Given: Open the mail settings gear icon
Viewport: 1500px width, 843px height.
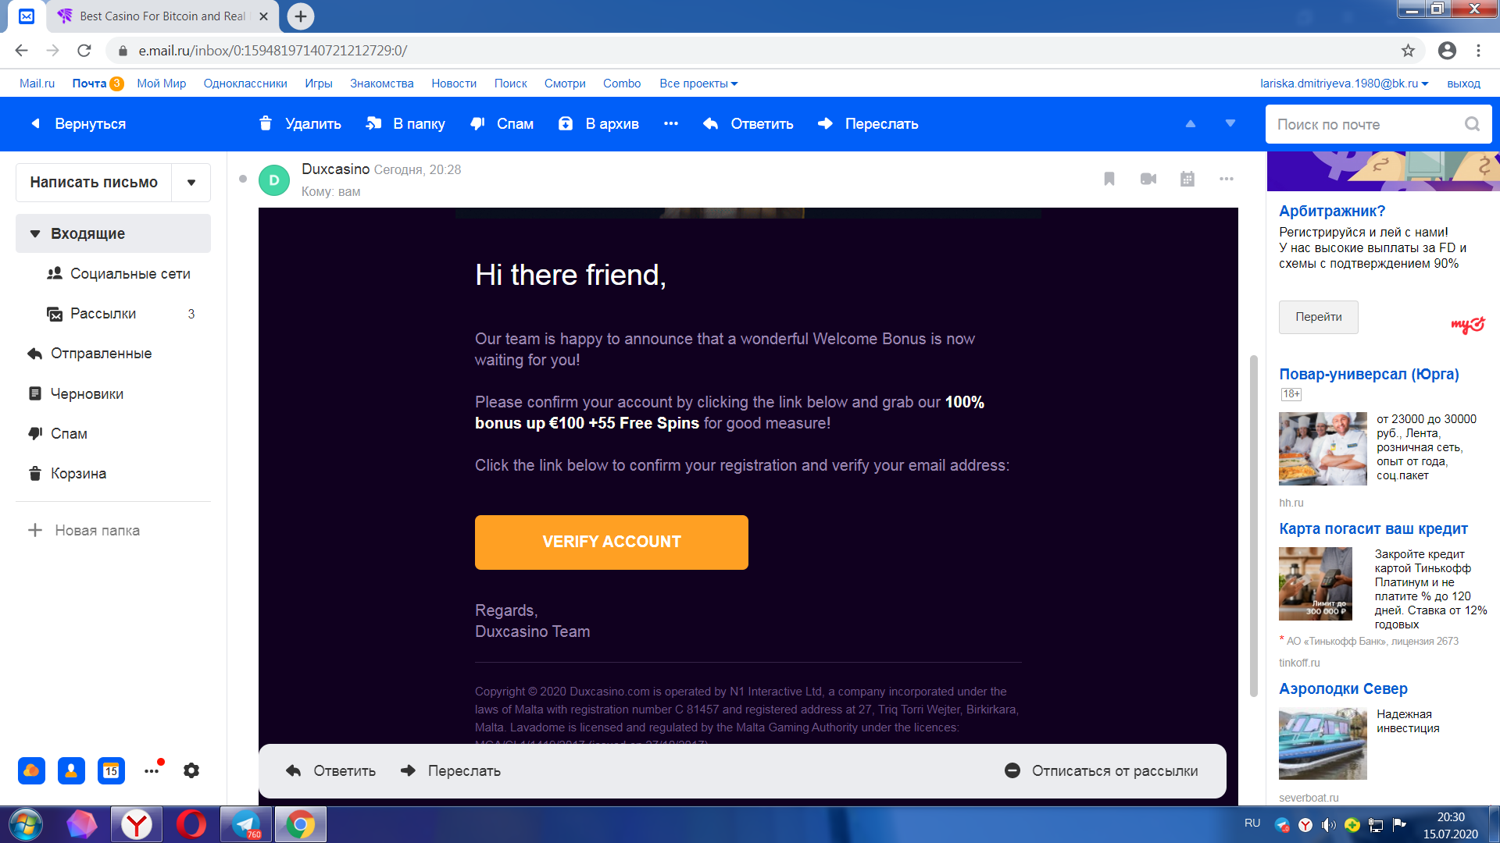Looking at the screenshot, I should [x=191, y=770].
